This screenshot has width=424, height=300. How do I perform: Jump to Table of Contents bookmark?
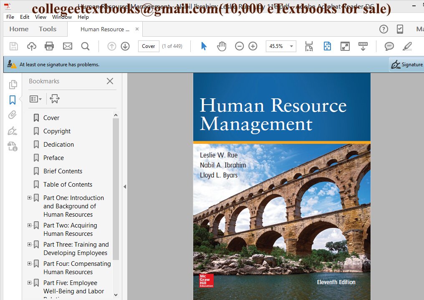click(68, 185)
